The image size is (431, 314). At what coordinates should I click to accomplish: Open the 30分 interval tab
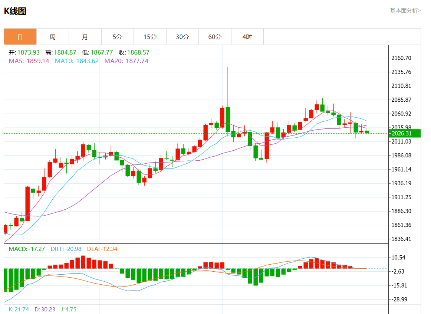click(182, 37)
